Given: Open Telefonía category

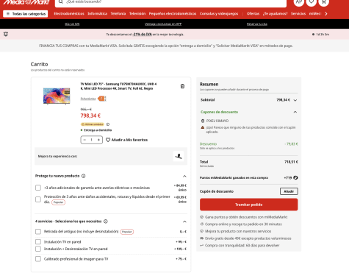Looking at the screenshot, I should click(118, 13).
